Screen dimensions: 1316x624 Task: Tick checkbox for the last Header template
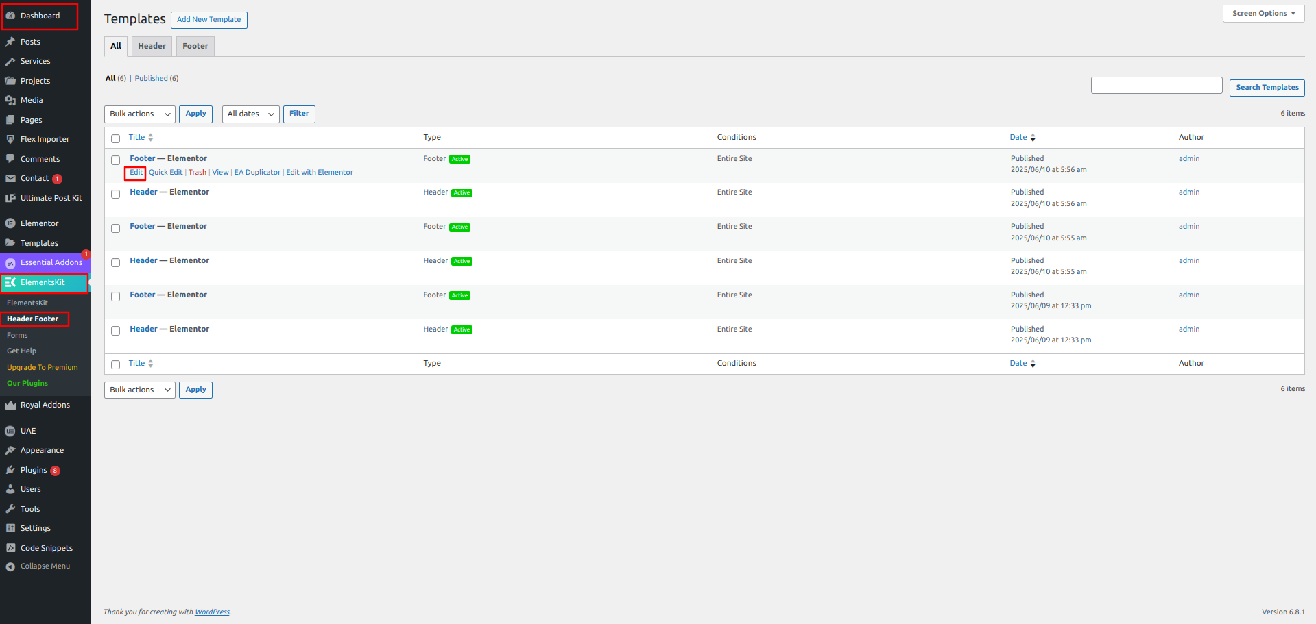(115, 331)
